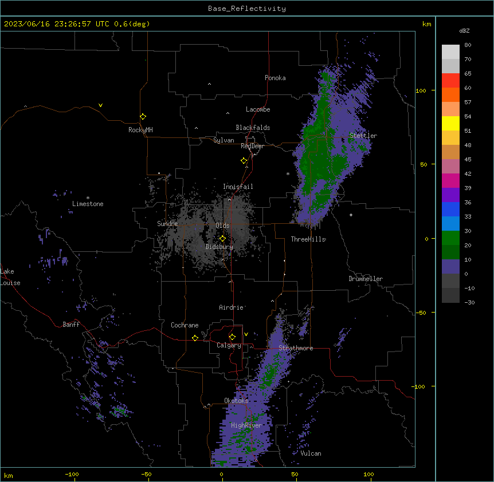Click the Airdrie city label

[x=232, y=307]
